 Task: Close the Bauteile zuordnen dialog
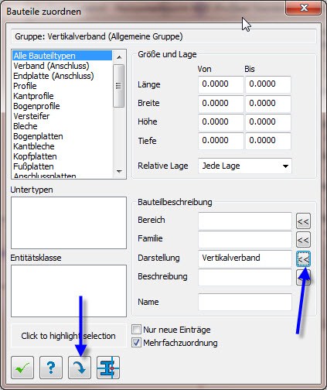304,9
